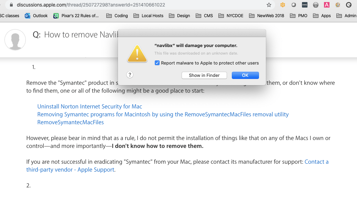Open dialog help with the question mark
The height and width of the screenshot is (197, 357).
point(130,75)
